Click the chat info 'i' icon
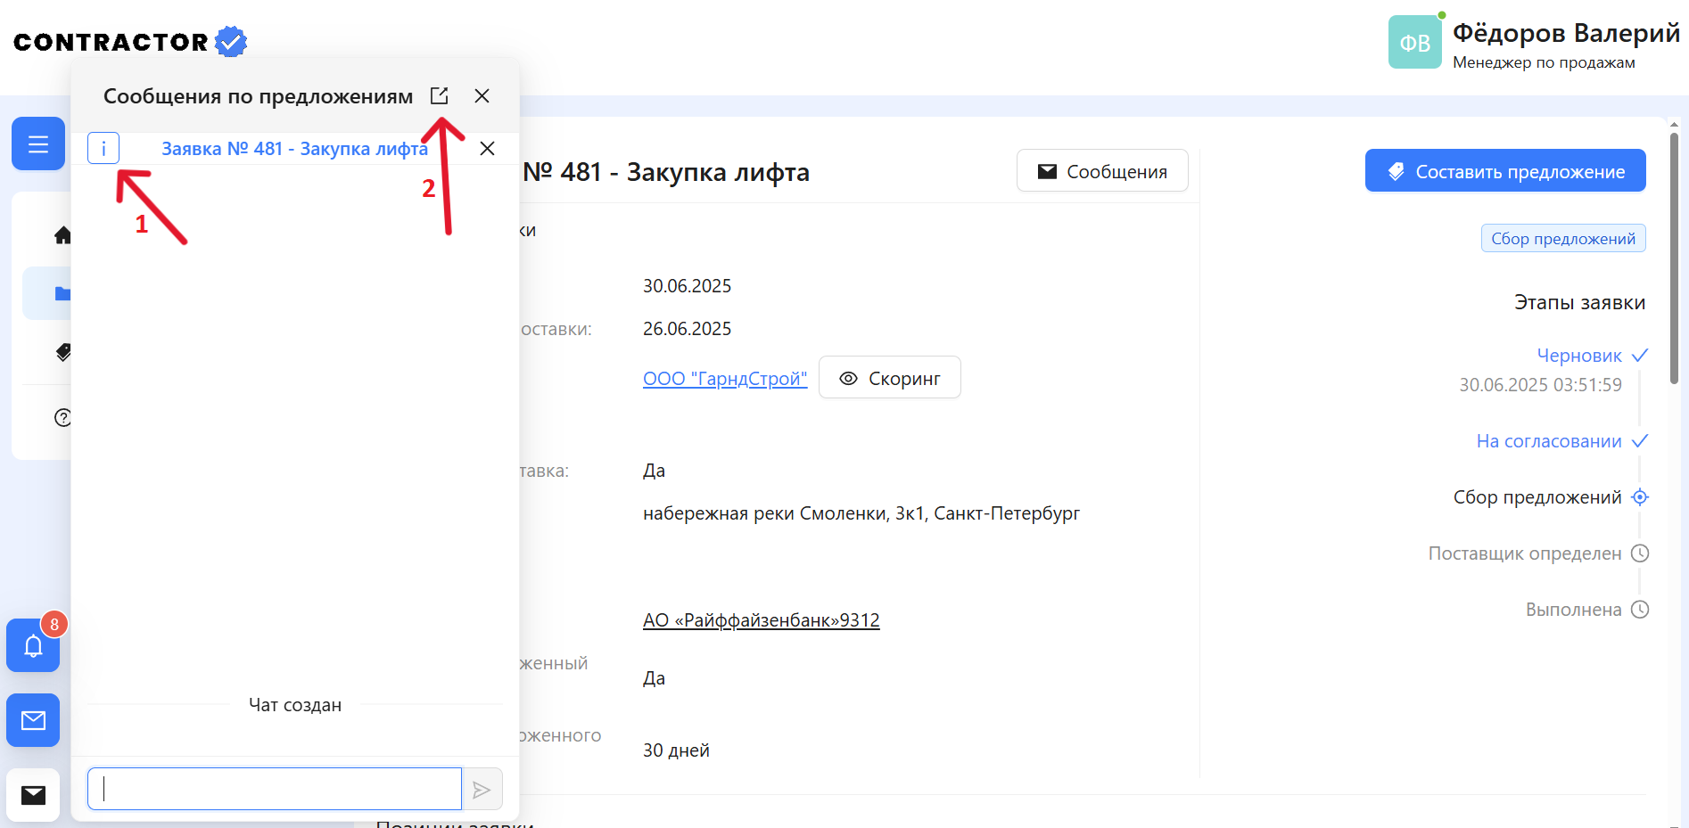The width and height of the screenshot is (1689, 828). (103, 149)
